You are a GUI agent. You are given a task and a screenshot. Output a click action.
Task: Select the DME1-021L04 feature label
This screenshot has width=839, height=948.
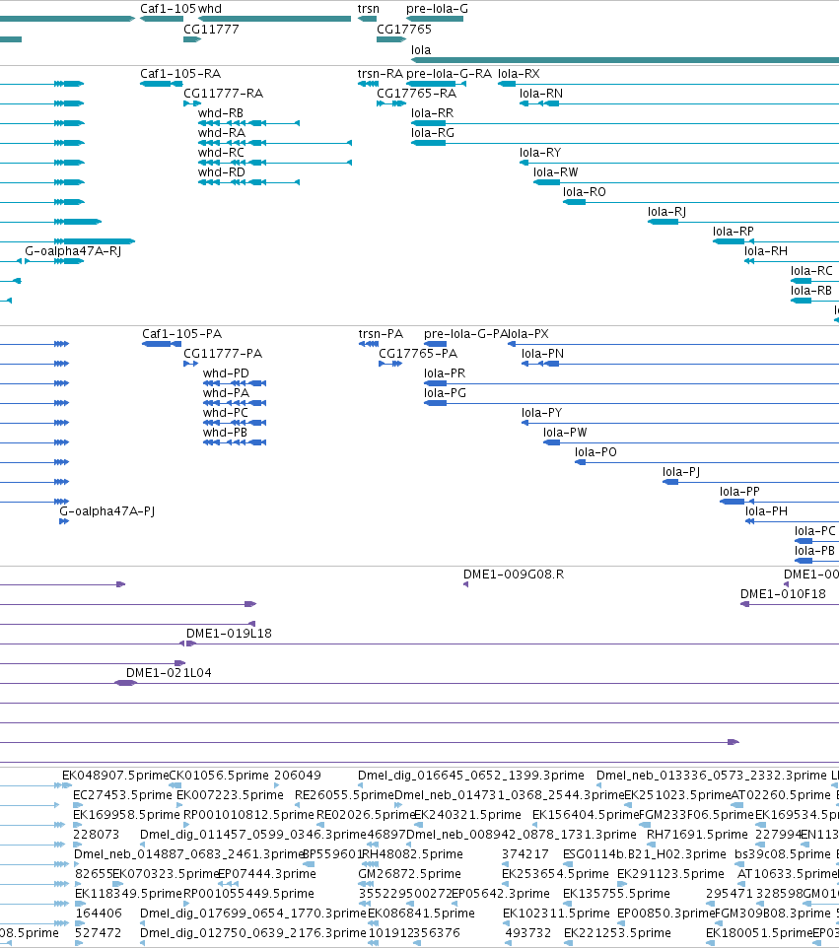(x=169, y=673)
